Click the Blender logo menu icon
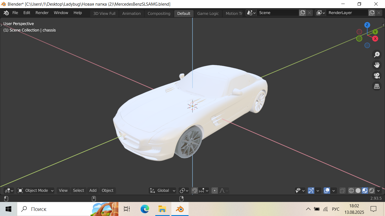 (x=6, y=13)
